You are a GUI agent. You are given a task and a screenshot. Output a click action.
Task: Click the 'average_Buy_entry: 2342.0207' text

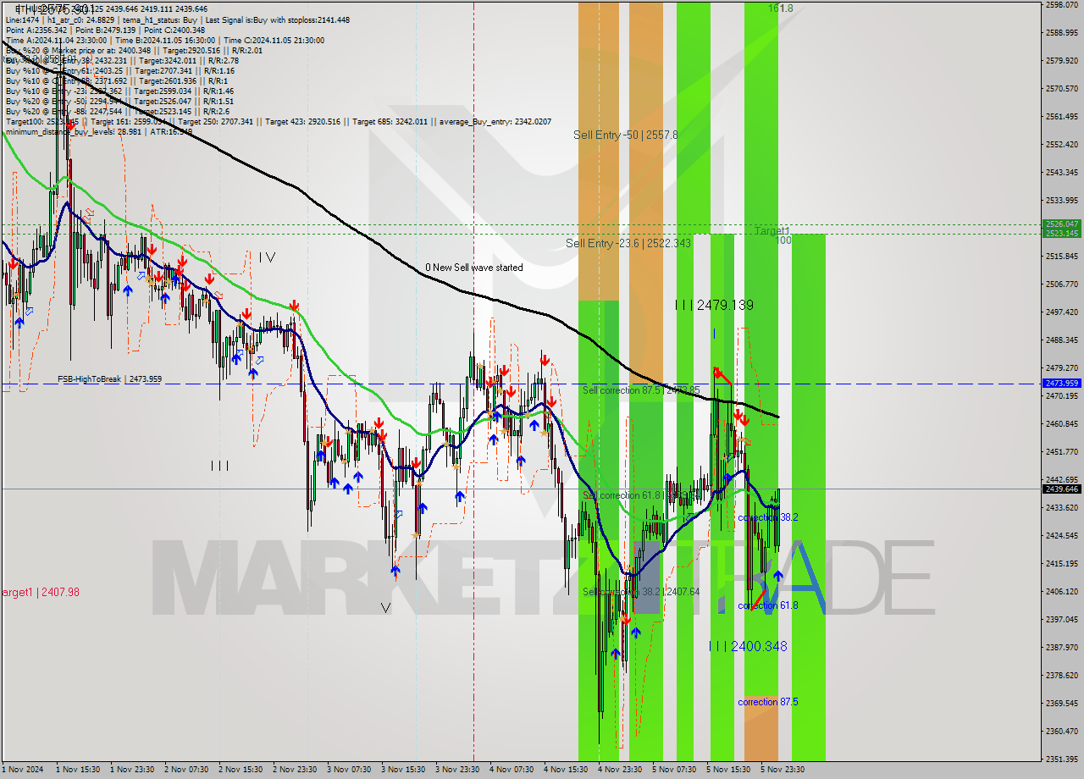(x=497, y=122)
